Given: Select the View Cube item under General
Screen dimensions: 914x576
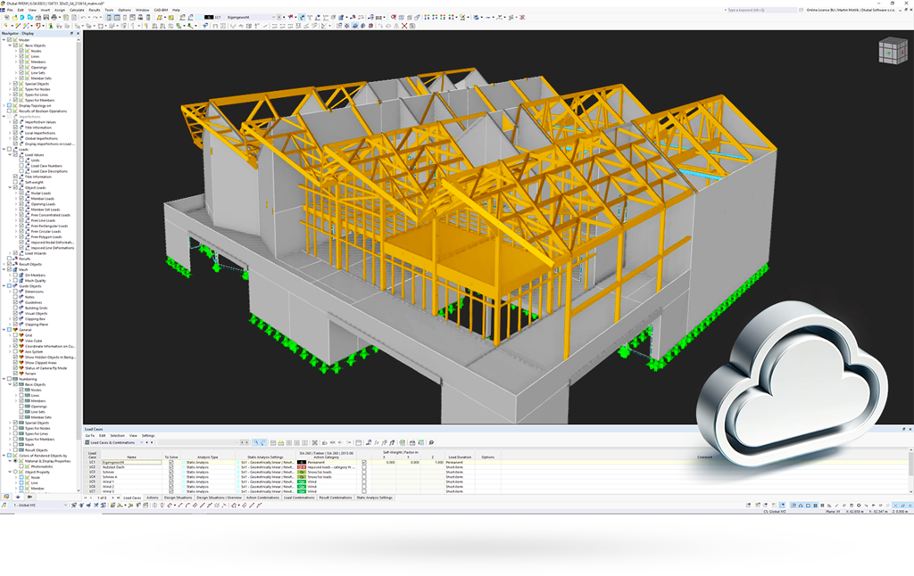Looking at the screenshot, I should pos(33,341).
